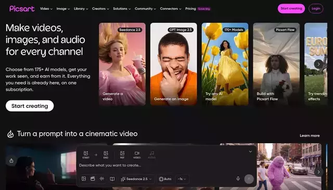Collapse the prompt box with chevron
This screenshot has width=333, height=190.
click(x=250, y=152)
